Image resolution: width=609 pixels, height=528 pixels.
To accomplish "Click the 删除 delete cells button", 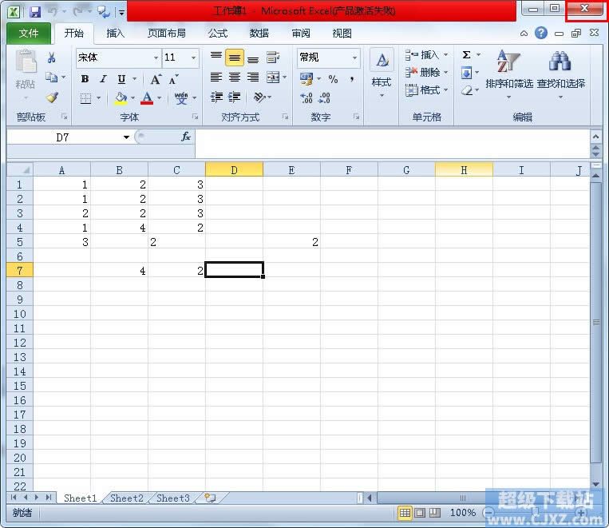I will (426, 73).
